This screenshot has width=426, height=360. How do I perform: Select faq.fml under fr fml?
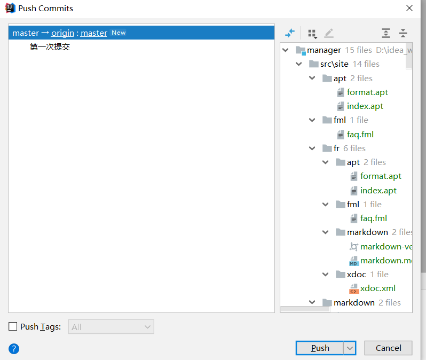coord(374,218)
